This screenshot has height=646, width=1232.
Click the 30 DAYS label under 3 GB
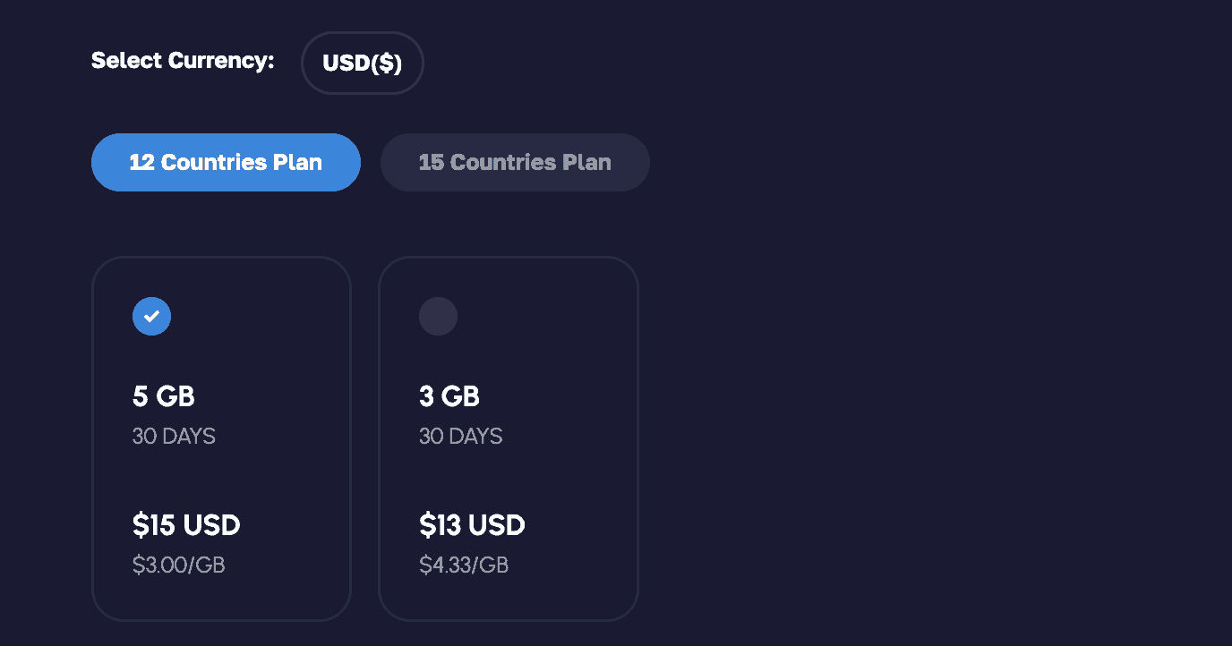460,436
